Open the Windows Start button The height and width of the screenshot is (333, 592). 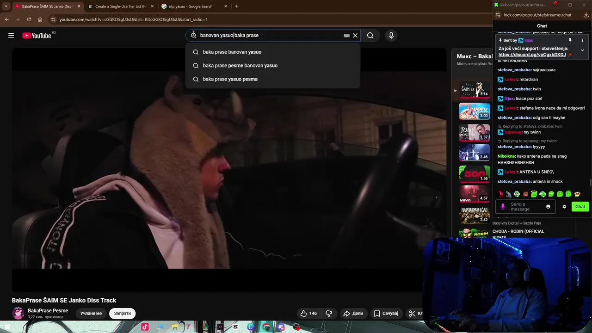[x=8, y=327]
